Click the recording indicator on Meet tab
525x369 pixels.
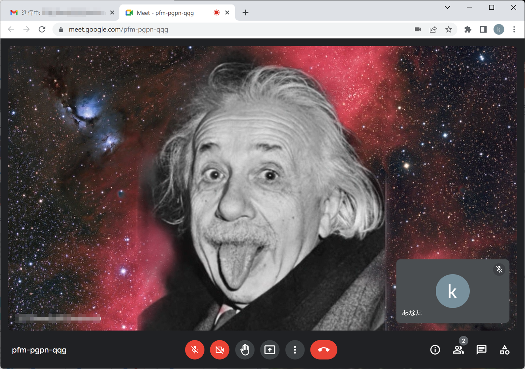point(217,13)
